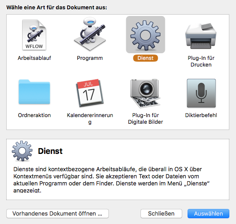Select the blue Ordneraktion folder icon
The width and height of the screenshot is (236, 224).
34,92
